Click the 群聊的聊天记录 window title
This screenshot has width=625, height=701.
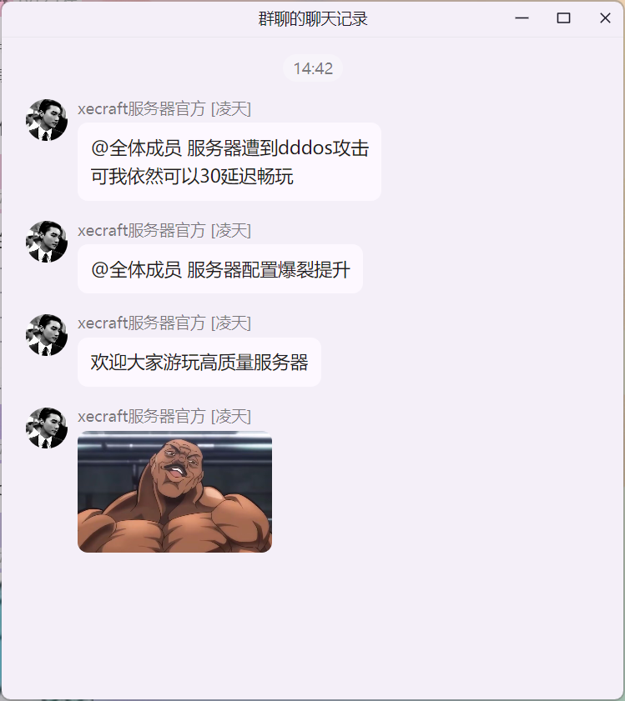(313, 19)
